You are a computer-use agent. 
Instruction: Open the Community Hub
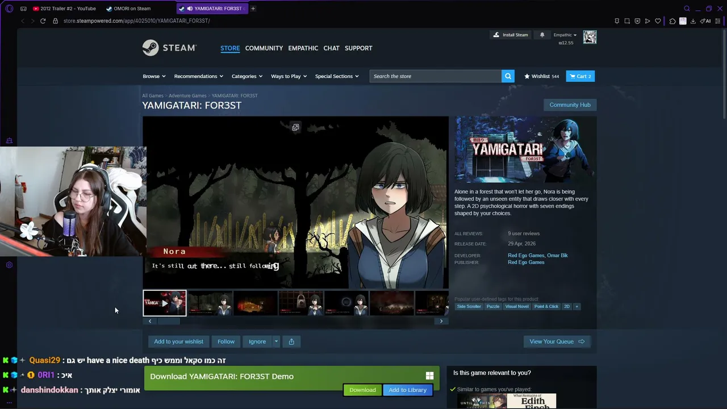570,105
